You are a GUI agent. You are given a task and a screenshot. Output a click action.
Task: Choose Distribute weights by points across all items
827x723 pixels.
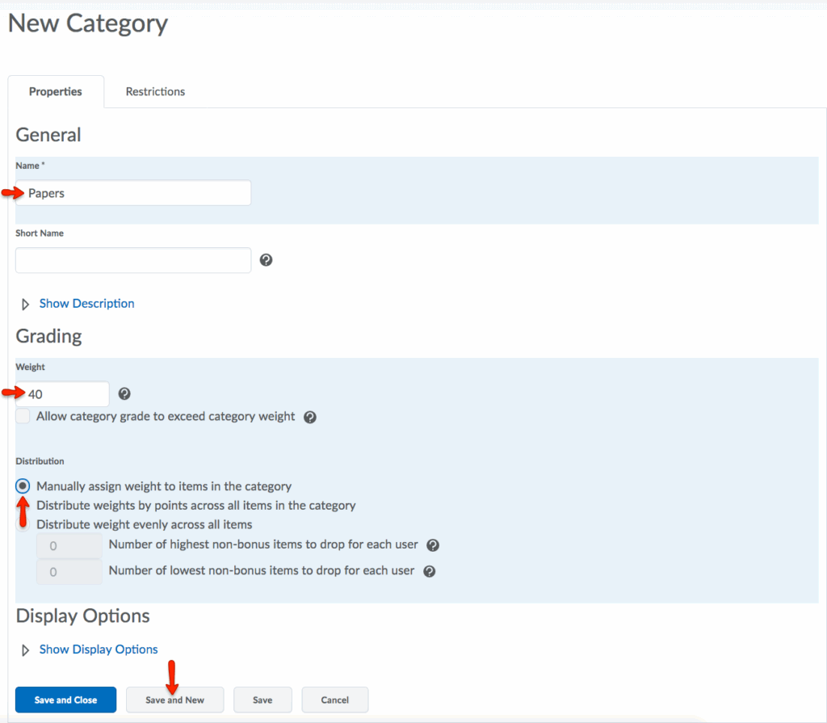click(x=23, y=506)
